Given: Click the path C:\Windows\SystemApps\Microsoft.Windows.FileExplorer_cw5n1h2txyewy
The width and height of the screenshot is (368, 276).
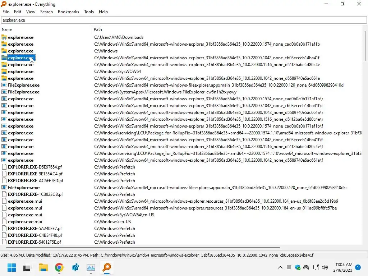Looking at the screenshot, I should tap(165, 92).
